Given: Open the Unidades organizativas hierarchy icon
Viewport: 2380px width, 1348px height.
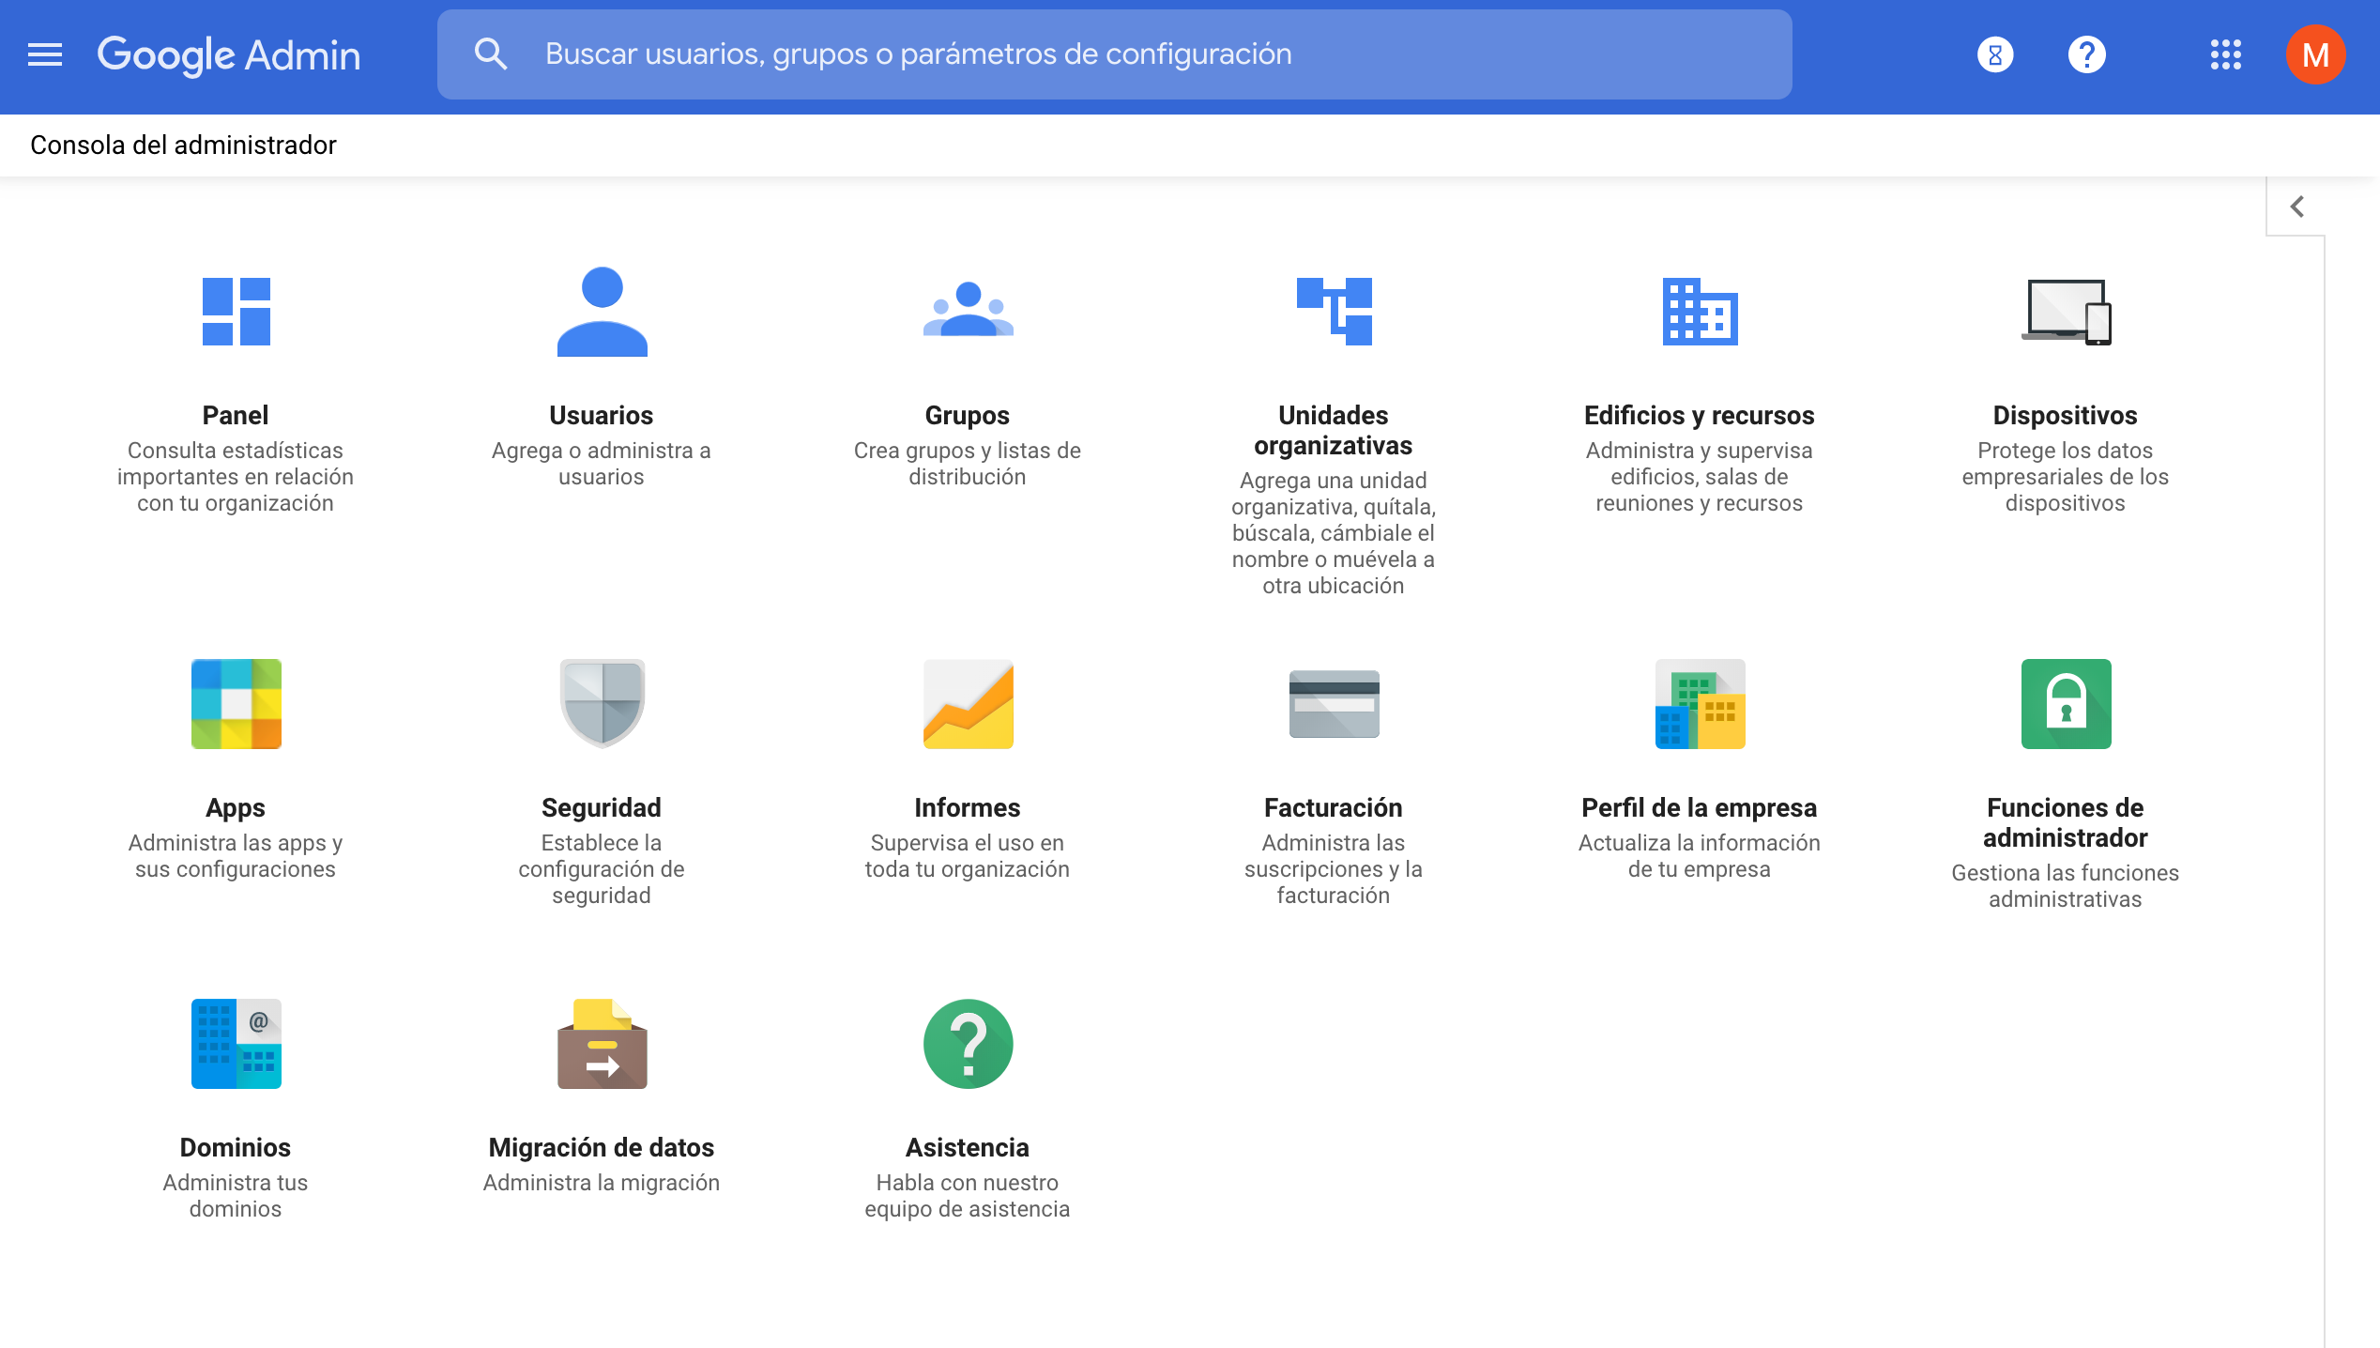Looking at the screenshot, I should [x=1334, y=312].
